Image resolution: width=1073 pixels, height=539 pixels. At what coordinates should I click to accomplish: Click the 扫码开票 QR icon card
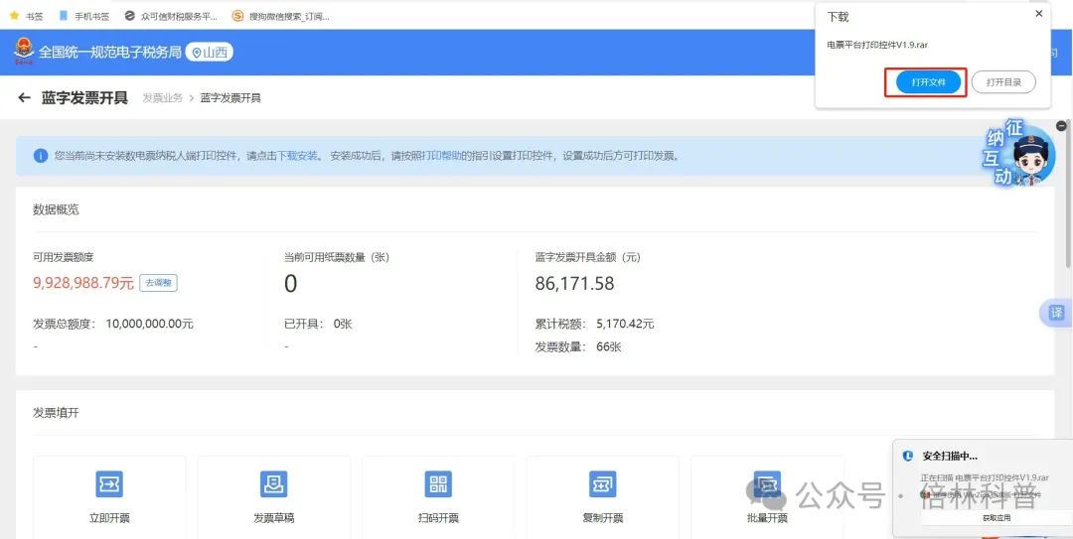(x=438, y=497)
